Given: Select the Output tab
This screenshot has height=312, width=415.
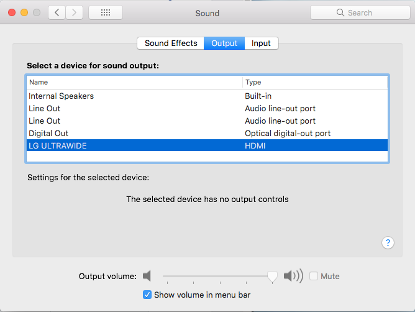Looking at the screenshot, I should 224,43.
